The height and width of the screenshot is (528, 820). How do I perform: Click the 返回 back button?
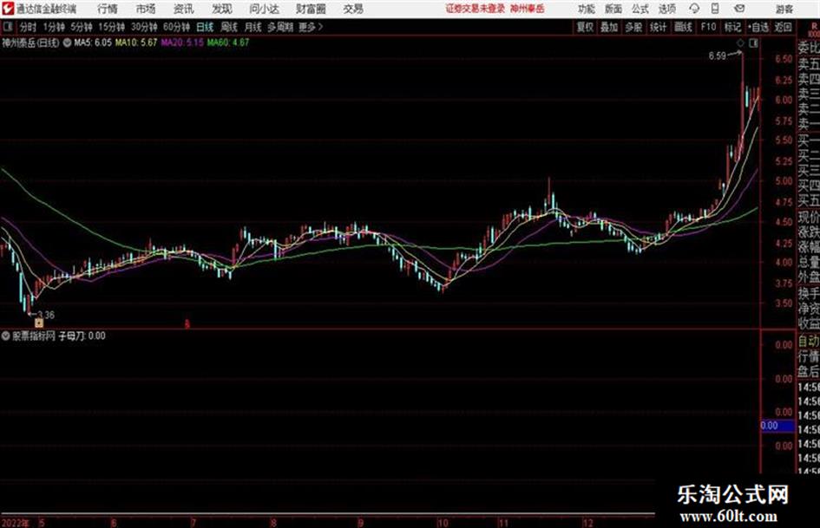[783, 27]
